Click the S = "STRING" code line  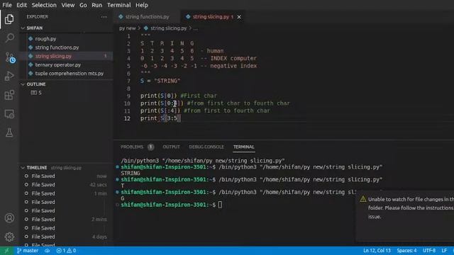tap(160, 81)
